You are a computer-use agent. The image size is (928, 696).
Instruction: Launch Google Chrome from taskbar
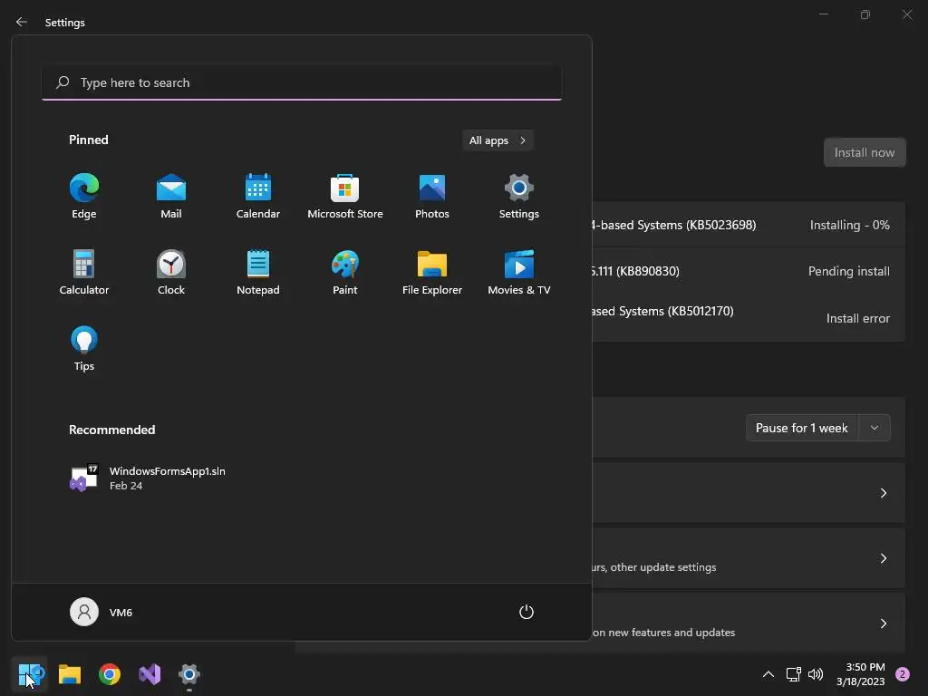(110, 674)
